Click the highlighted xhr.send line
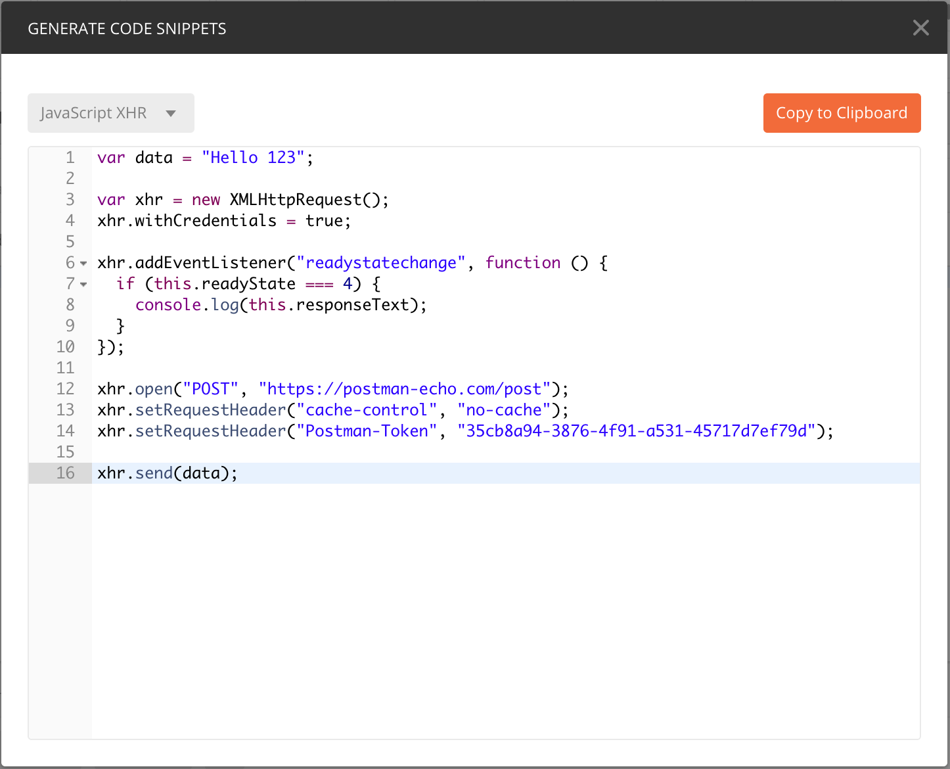The width and height of the screenshot is (950, 769). tap(167, 473)
